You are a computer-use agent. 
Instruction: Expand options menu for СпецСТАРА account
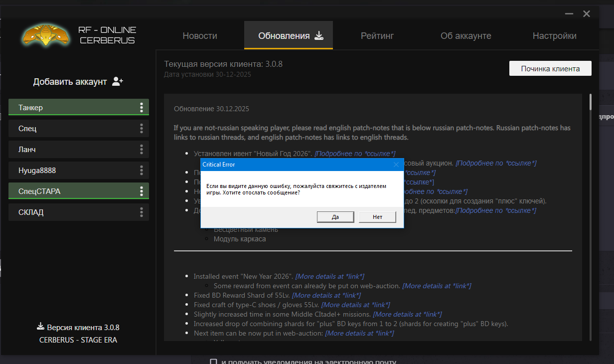coord(142,191)
